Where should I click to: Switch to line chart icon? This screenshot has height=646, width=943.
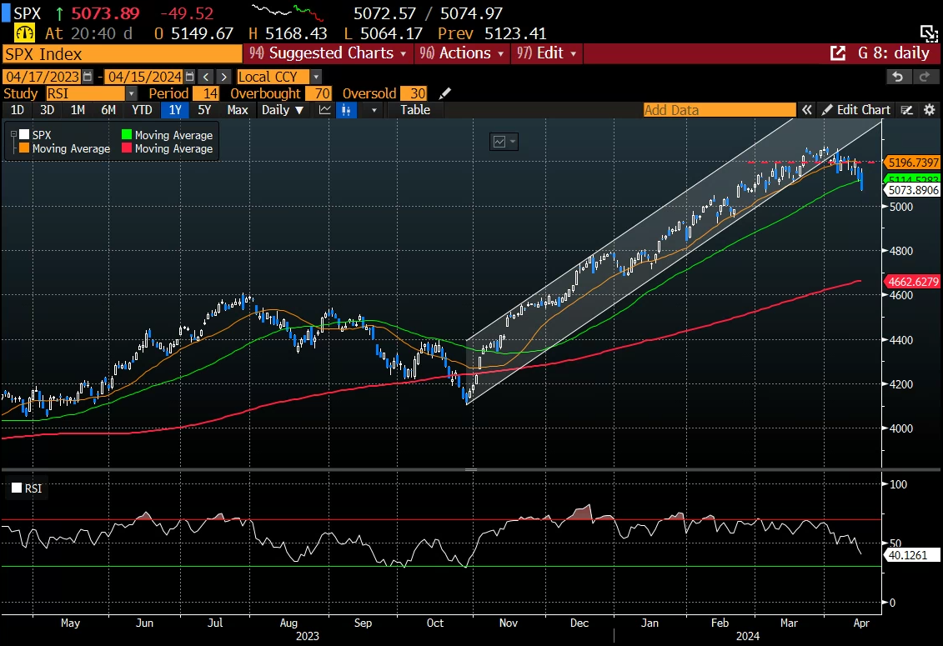click(325, 109)
